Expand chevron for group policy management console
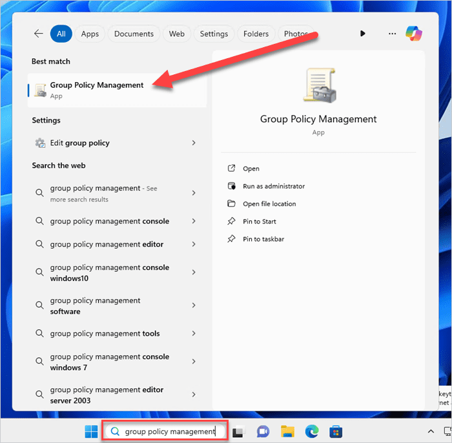 coord(194,221)
